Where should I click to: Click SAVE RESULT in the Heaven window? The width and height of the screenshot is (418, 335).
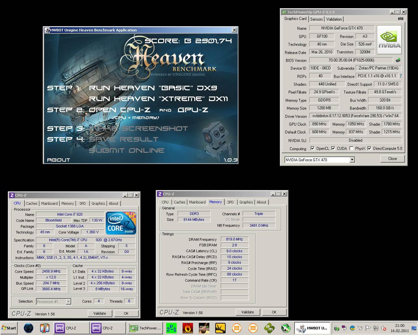[x=123, y=139]
